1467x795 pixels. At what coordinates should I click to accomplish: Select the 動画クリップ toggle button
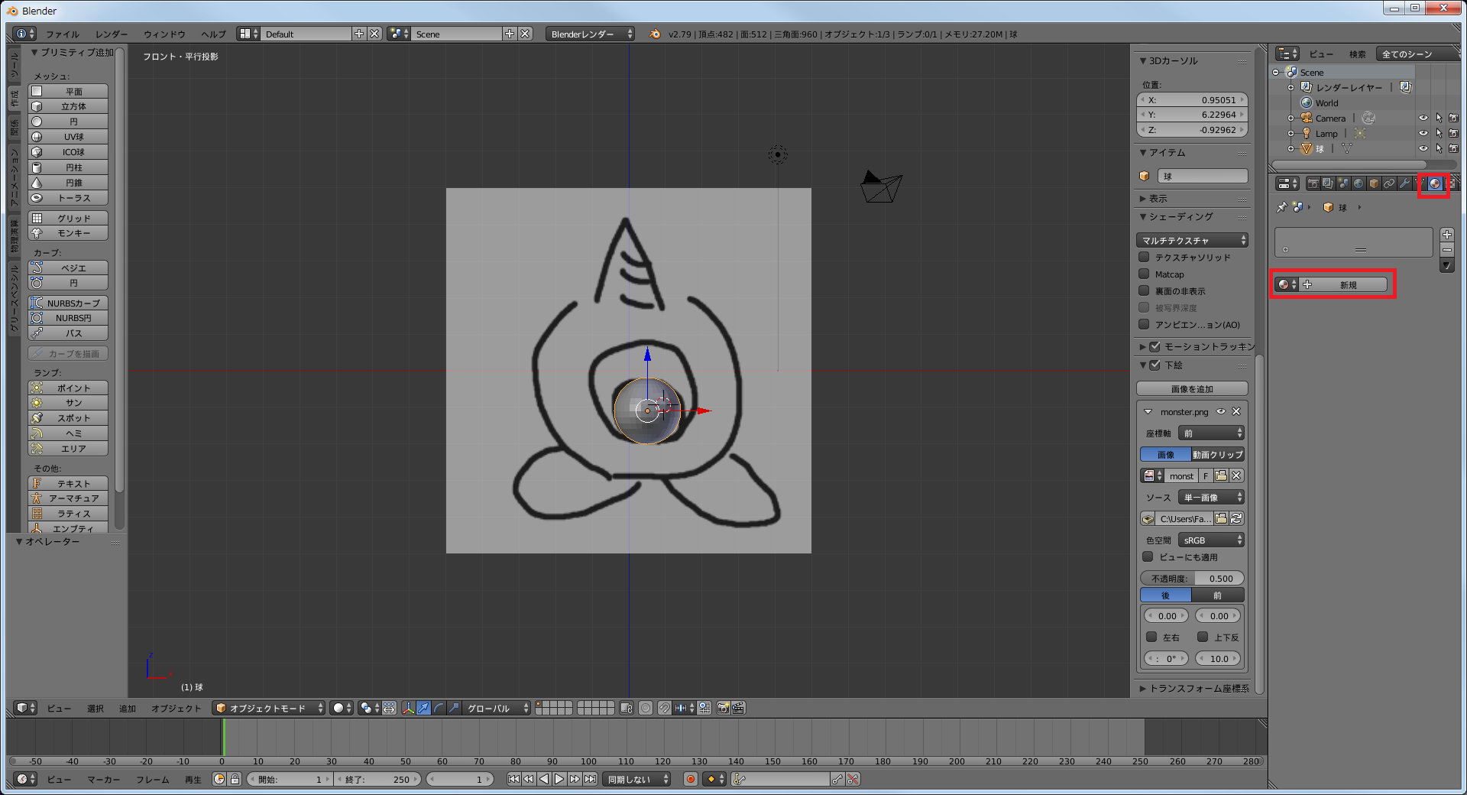(x=1218, y=455)
